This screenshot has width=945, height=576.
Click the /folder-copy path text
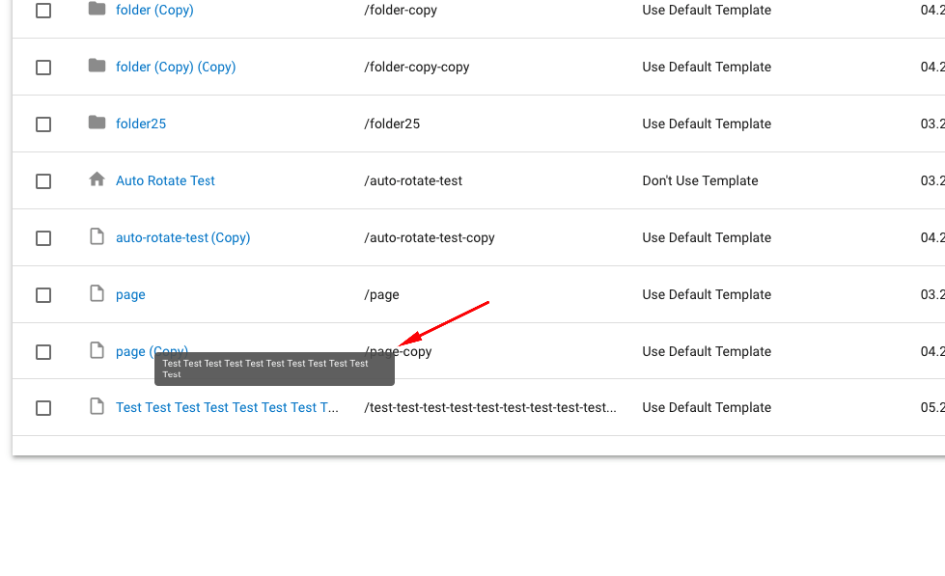[401, 11]
